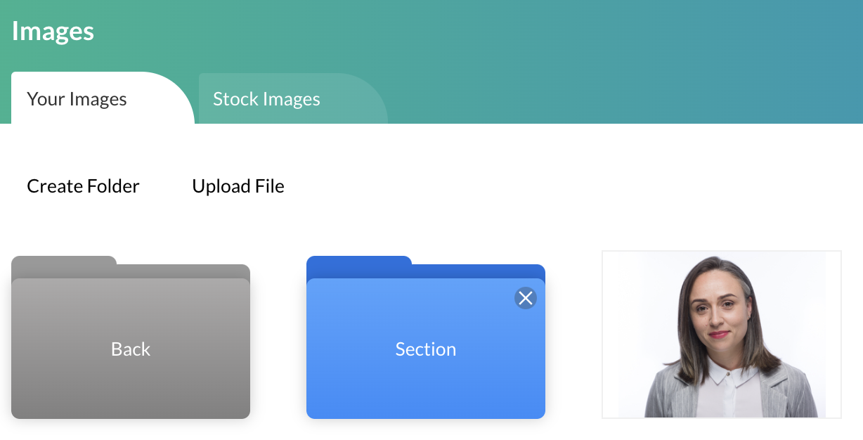Switch to the Your Images tab
This screenshot has height=440, width=863.
tap(76, 99)
